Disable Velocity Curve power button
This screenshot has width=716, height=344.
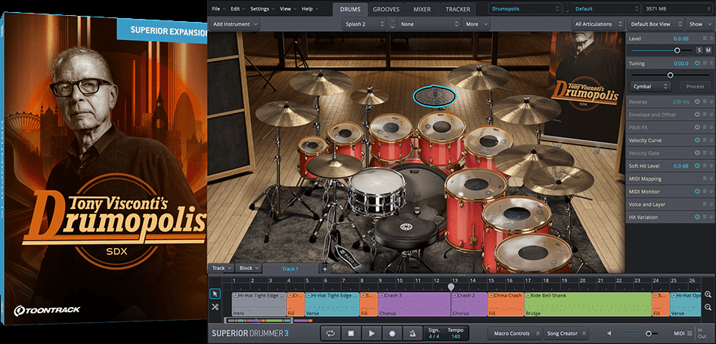(x=697, y=140)
